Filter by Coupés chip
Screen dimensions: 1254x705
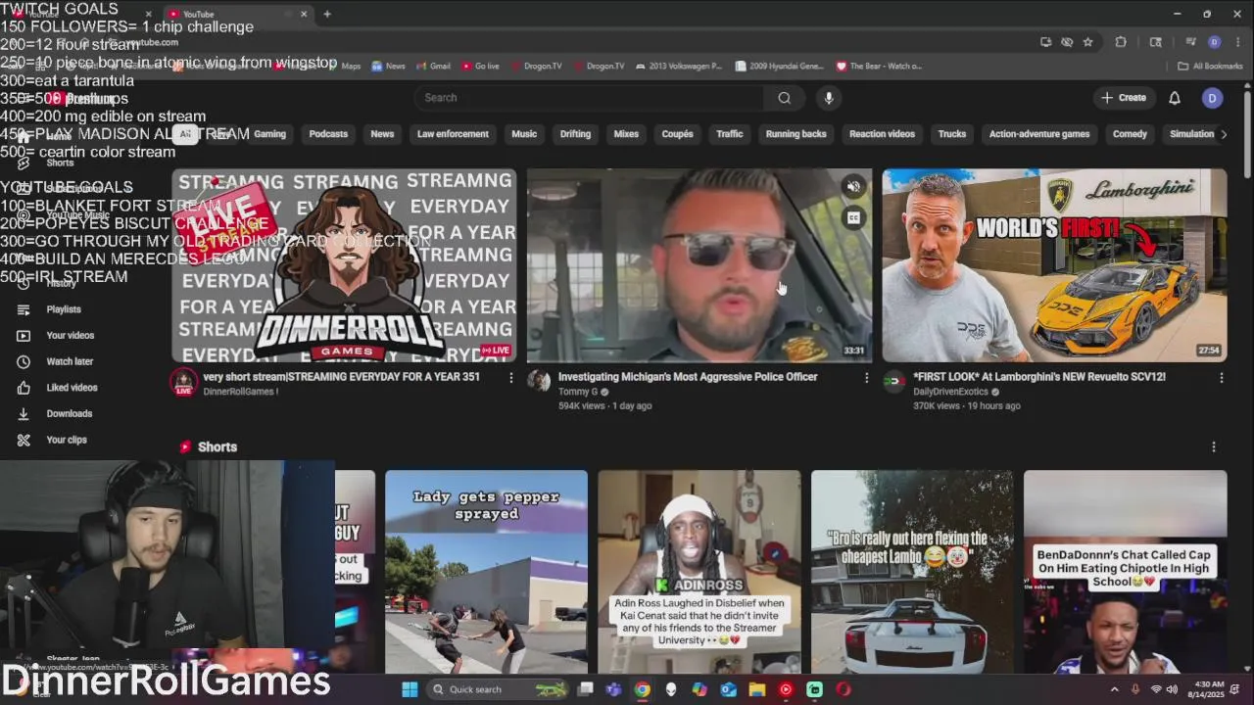point(677,134)
